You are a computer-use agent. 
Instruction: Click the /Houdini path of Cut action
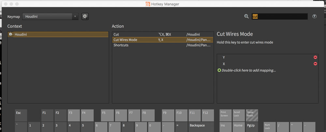[x=193, y=34]
